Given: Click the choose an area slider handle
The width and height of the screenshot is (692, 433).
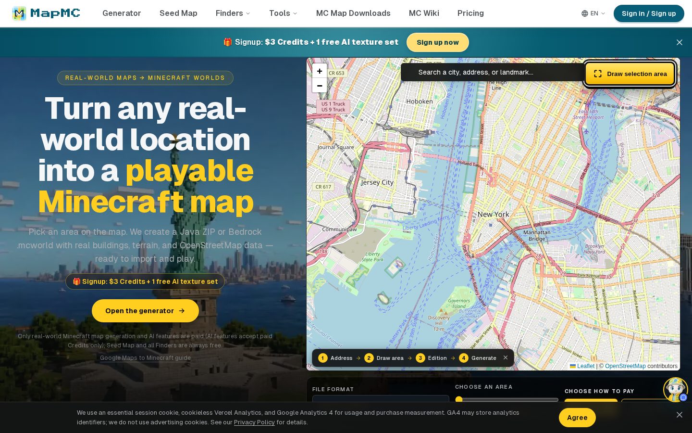Looking at the screenshot, I should [x=459, y=399].
